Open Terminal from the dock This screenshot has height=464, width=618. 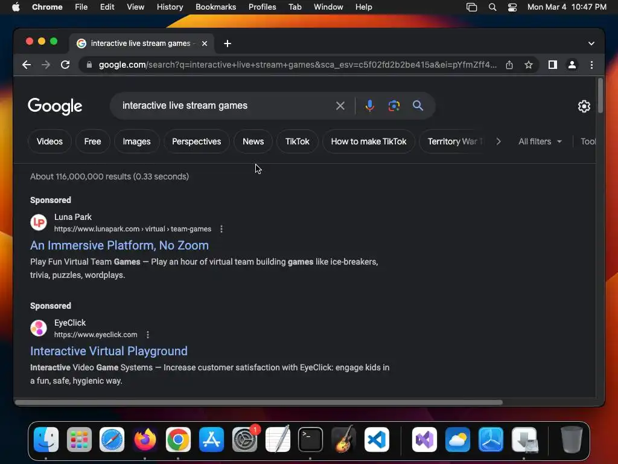pyautogui.click(x=311, y=439)
